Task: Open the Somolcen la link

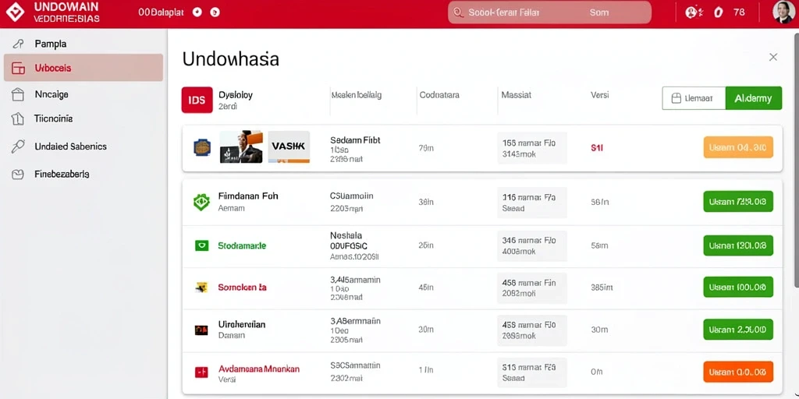Action: pyautogui.click(x=242, y=288)
